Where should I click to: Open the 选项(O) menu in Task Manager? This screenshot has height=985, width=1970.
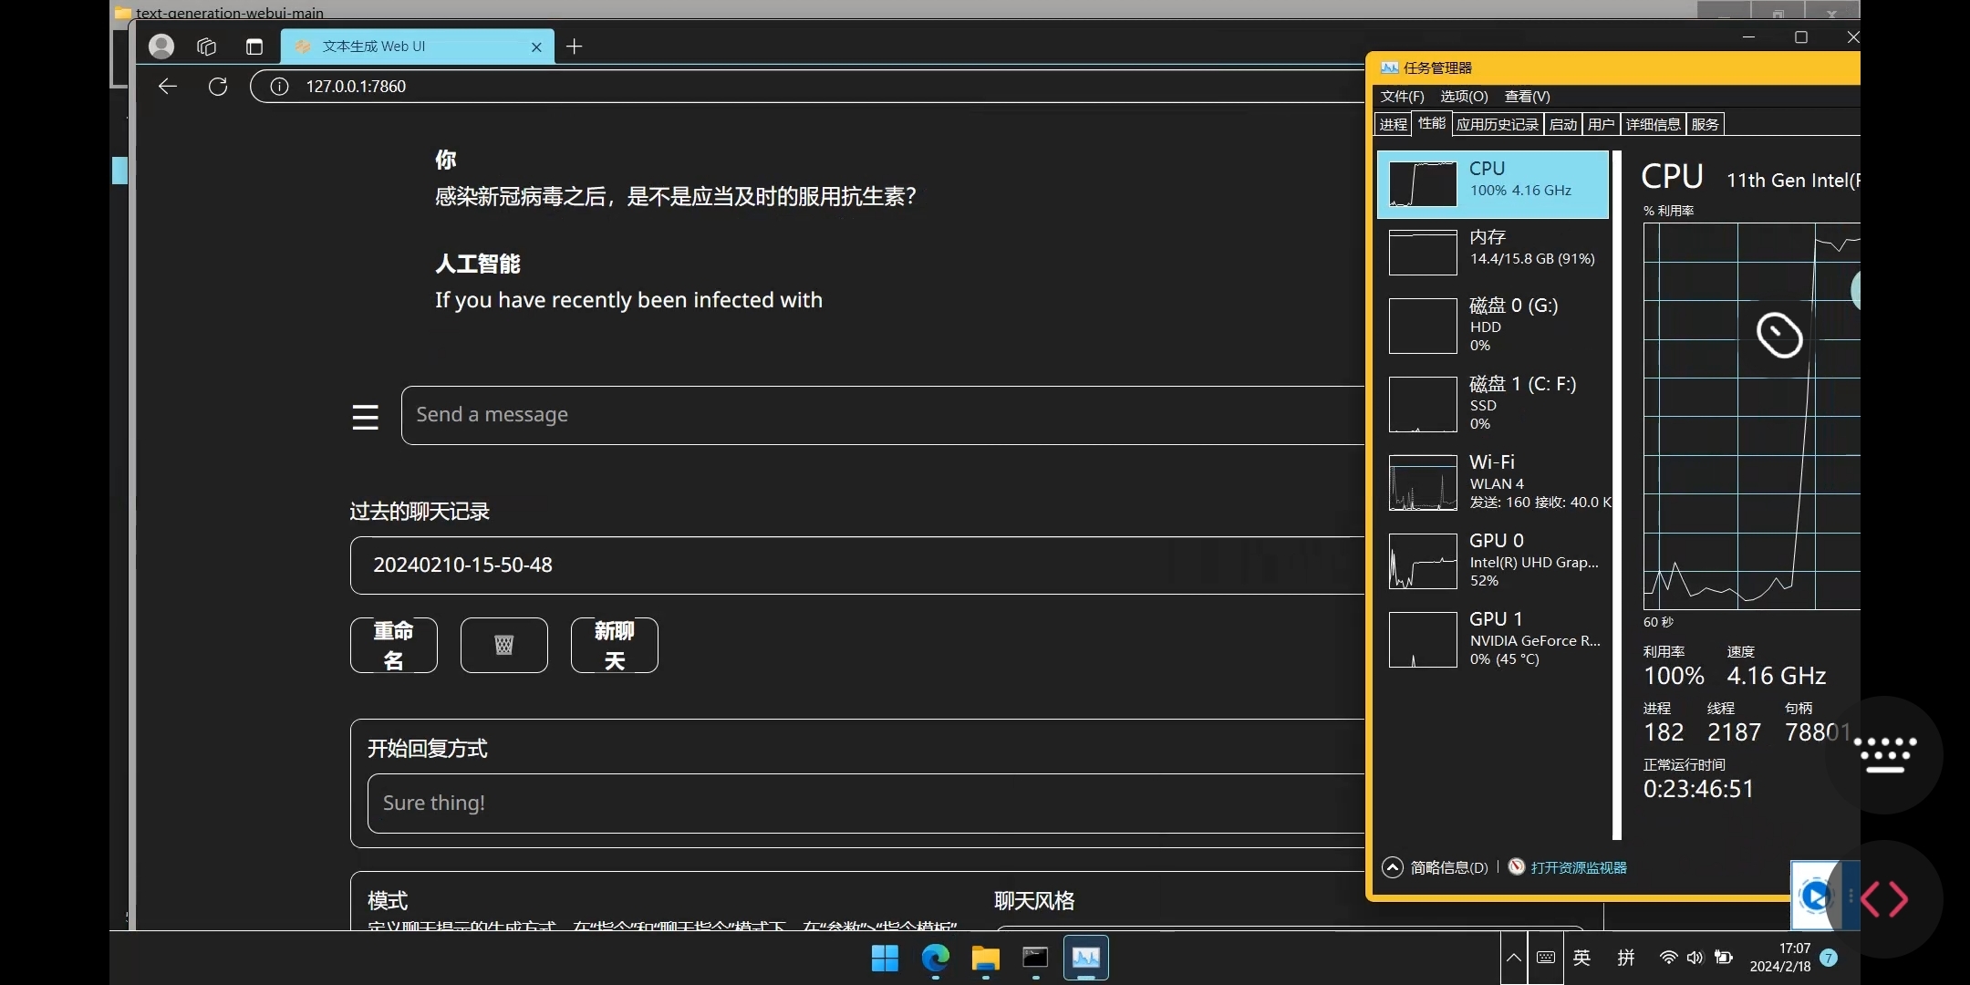click(1463, 97)
